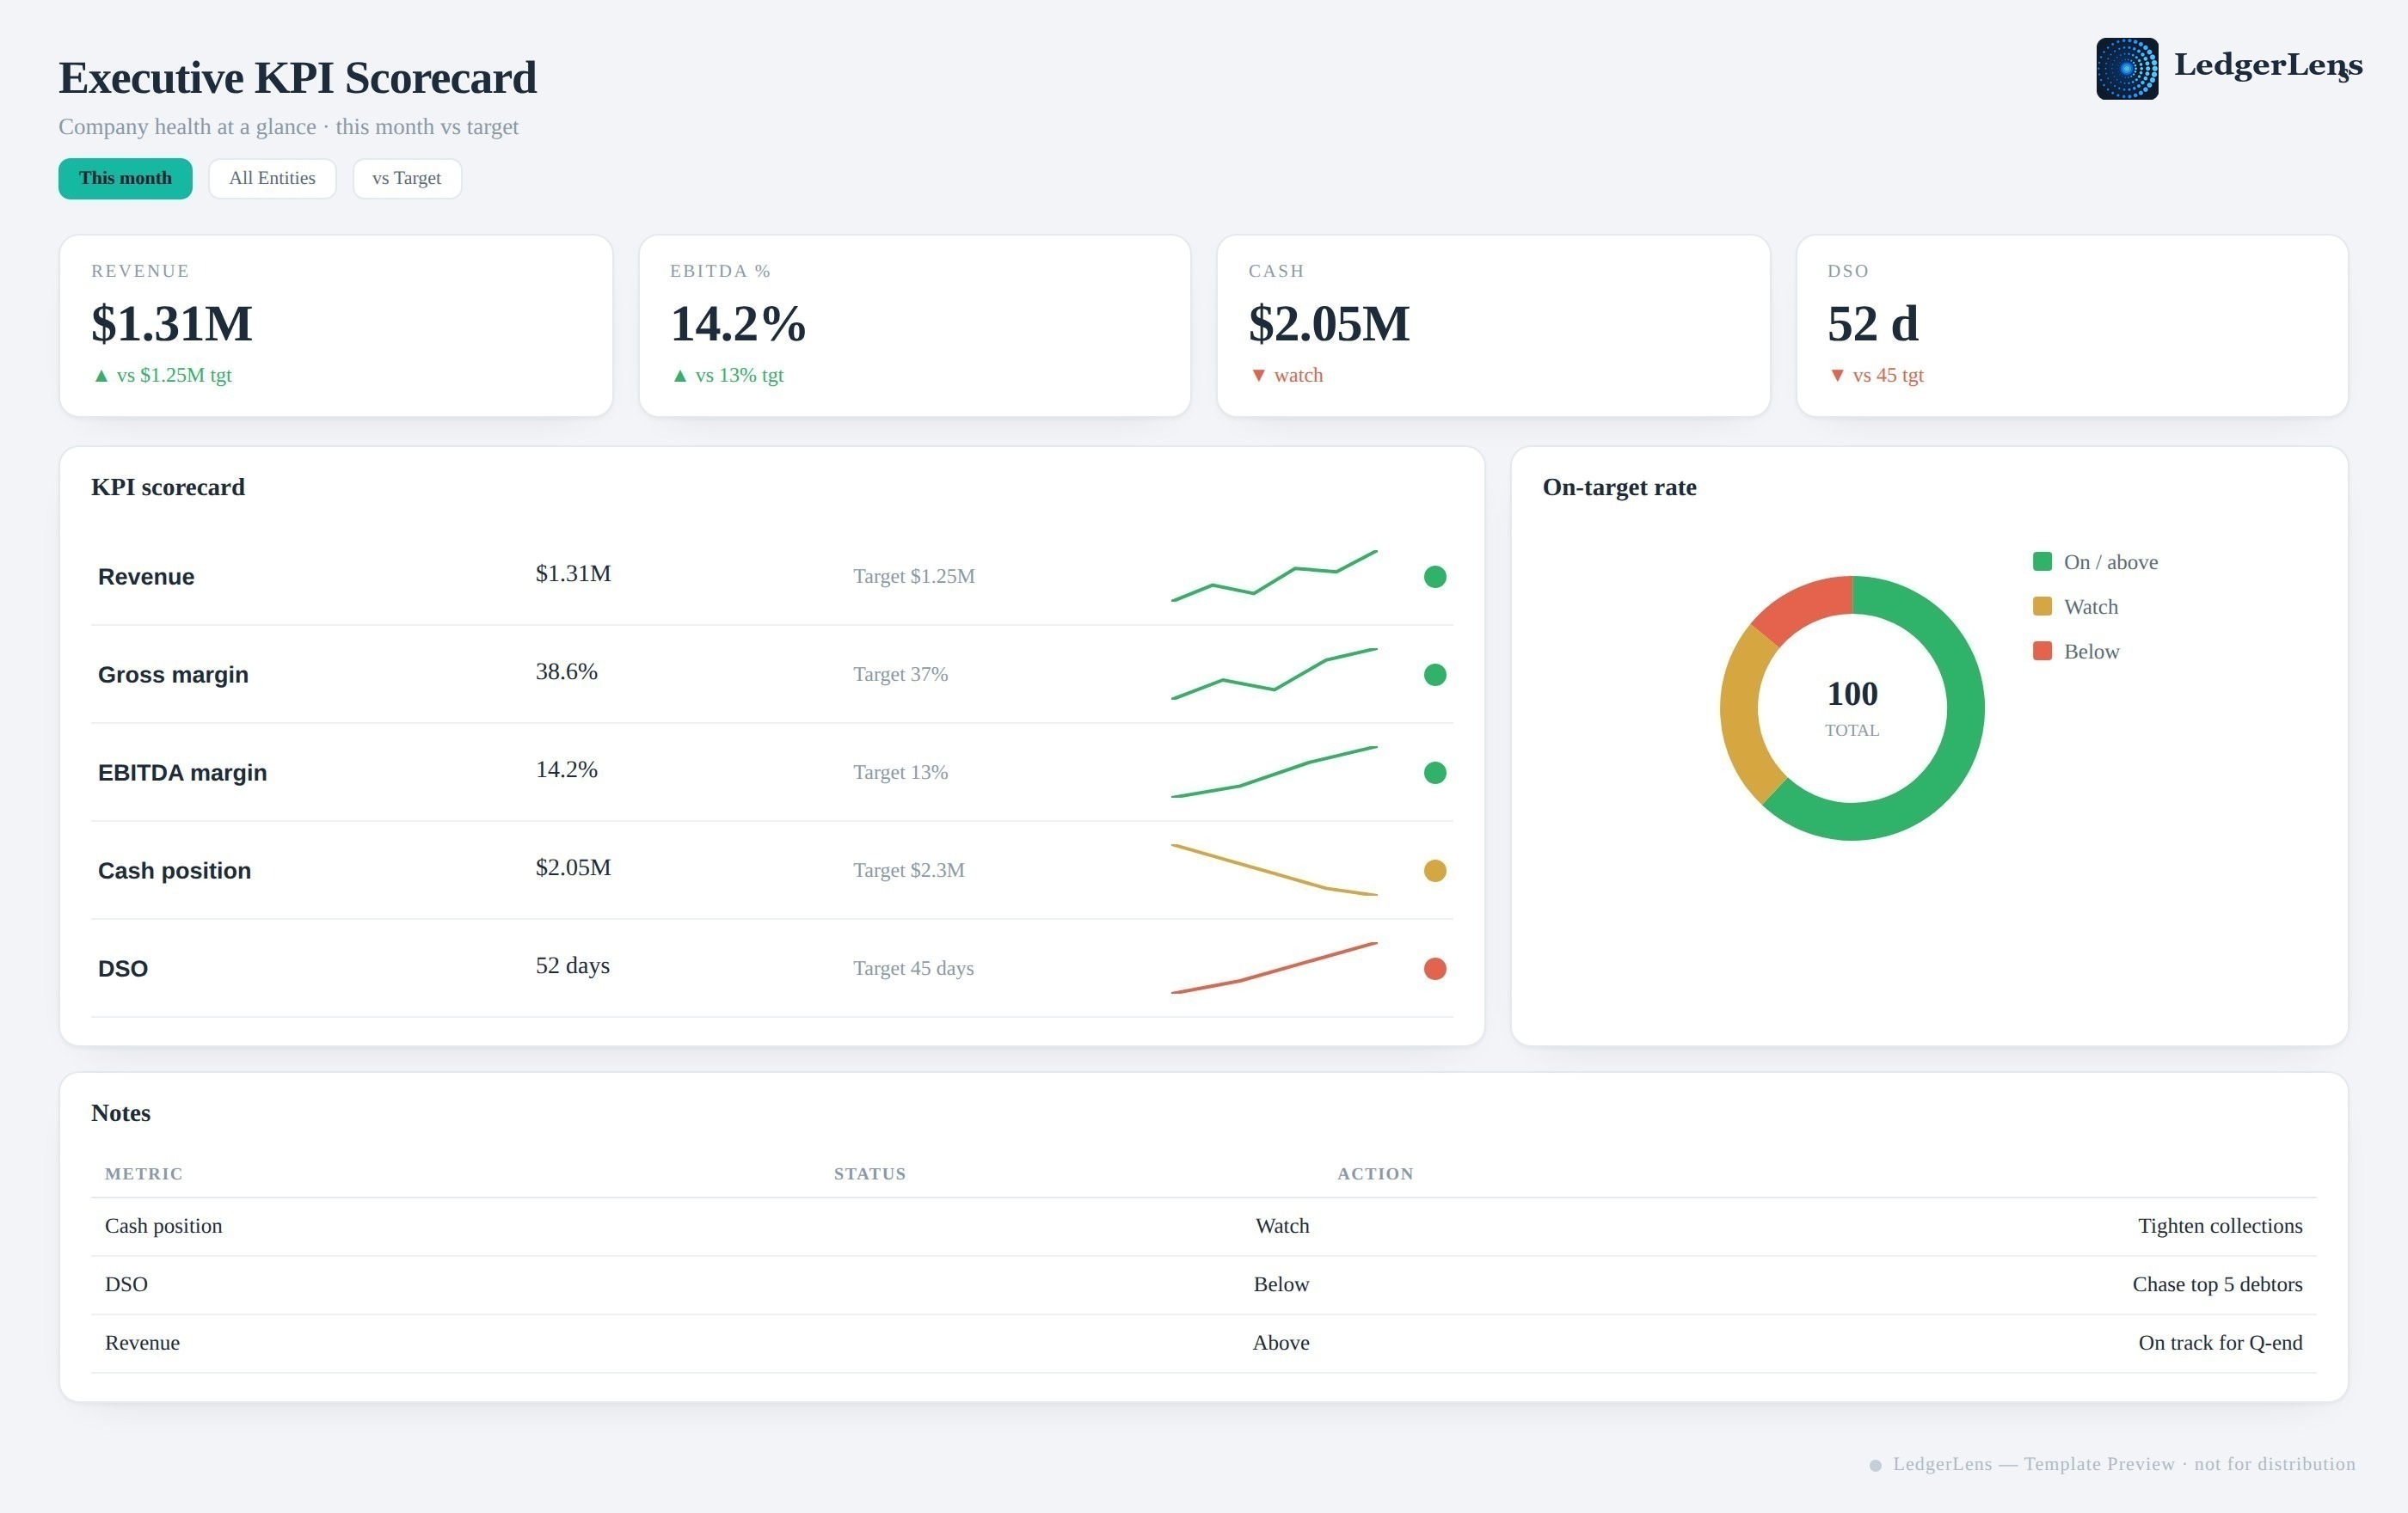The width and height of the screenshot is (2408, 1513).
Task: Click the green status dot for Gross margin
Action: click(x=1435, y=675)
